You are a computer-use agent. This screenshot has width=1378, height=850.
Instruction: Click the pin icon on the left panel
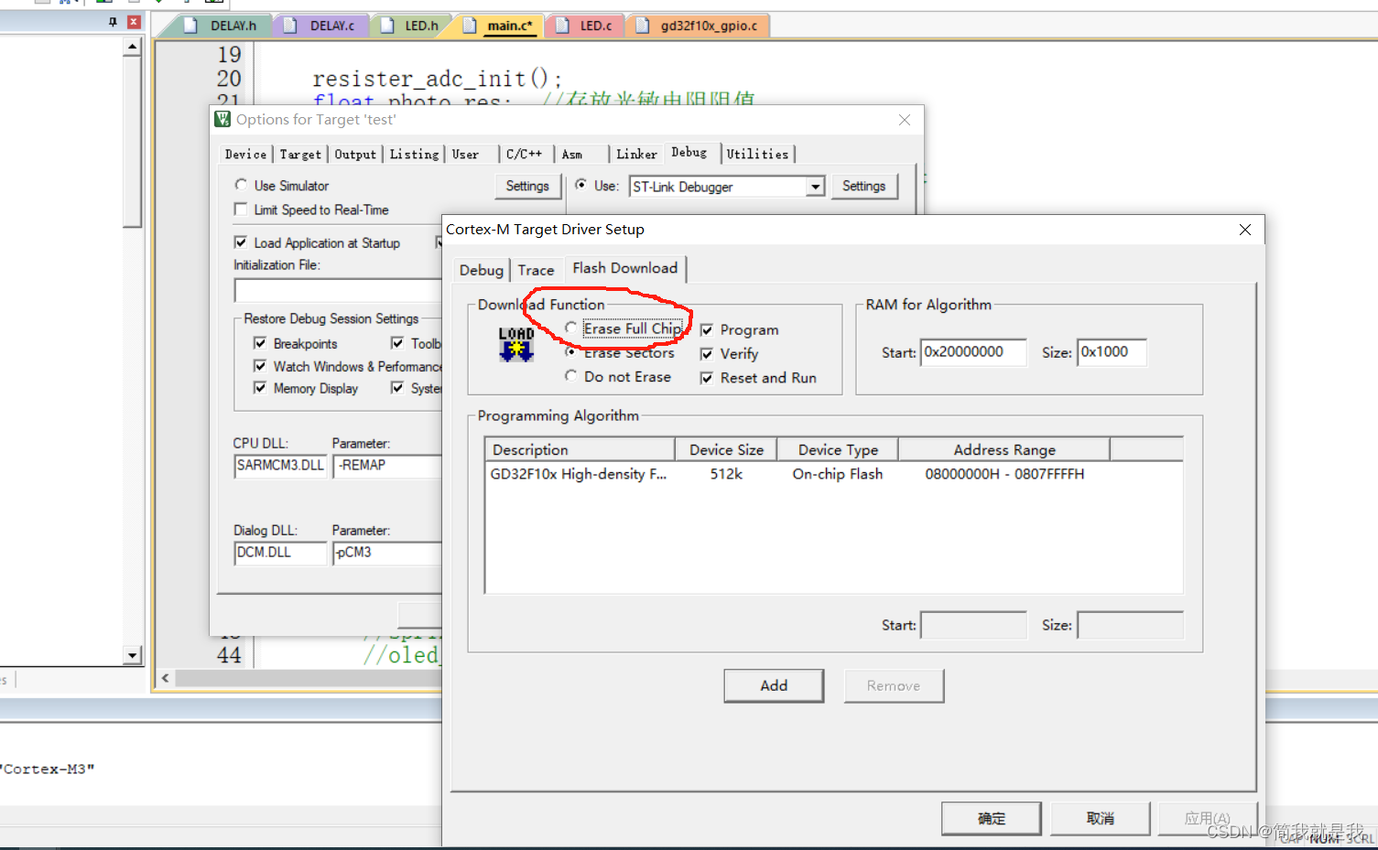(113, 22)
